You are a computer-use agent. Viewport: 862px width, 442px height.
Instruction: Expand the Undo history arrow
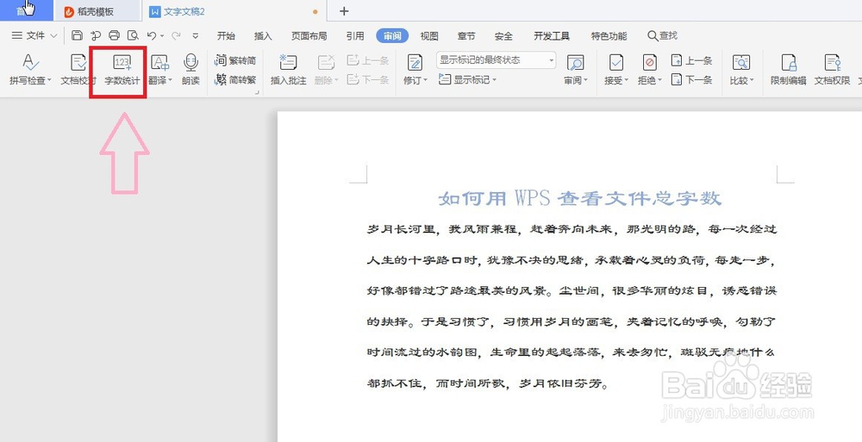click(162, 35)
